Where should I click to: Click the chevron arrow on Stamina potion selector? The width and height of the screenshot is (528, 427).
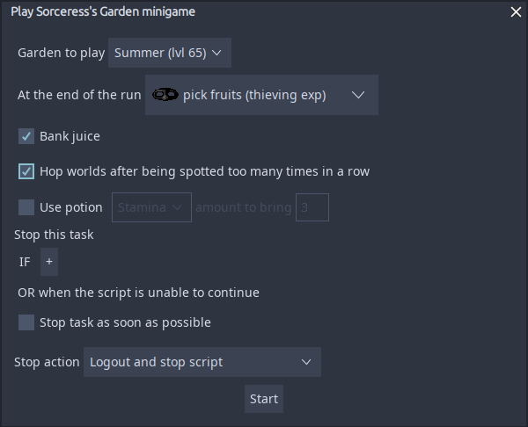(178, 207)
